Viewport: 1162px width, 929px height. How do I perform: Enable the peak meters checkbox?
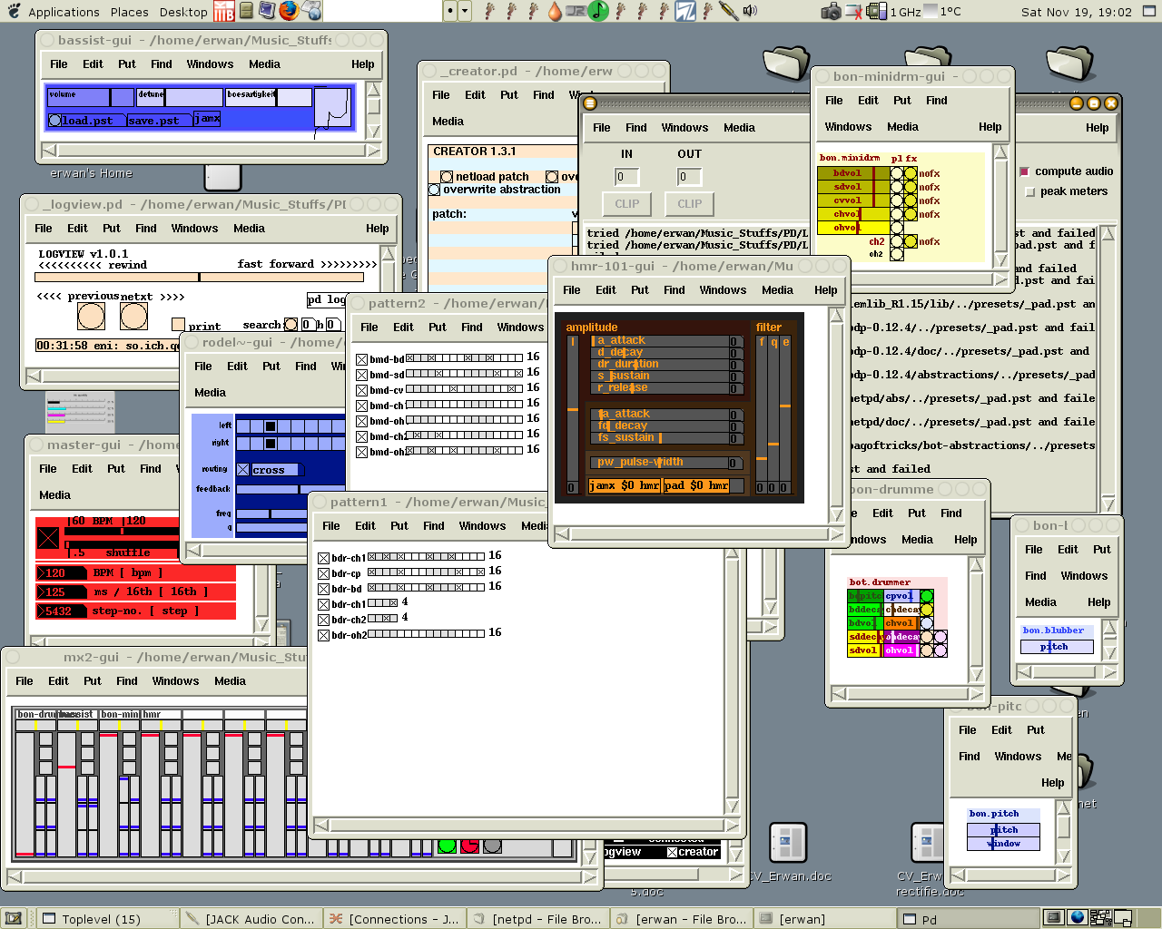[x=1029, y=191]
